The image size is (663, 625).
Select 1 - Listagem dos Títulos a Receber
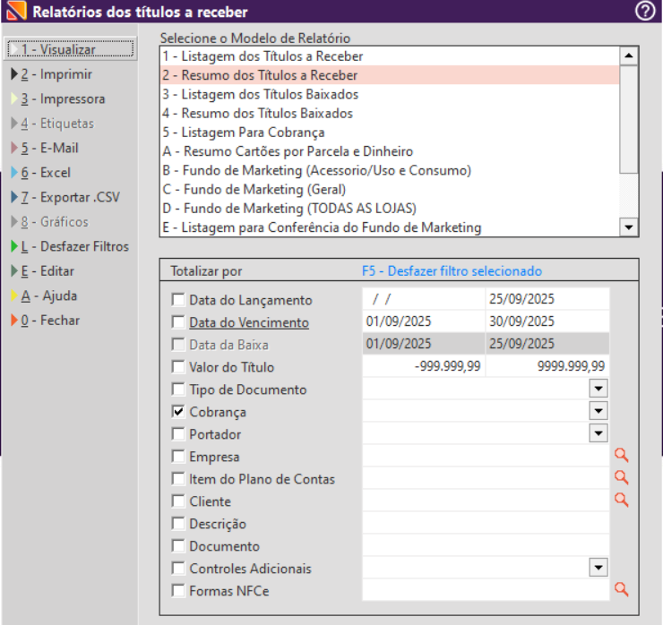coord(390,56)
